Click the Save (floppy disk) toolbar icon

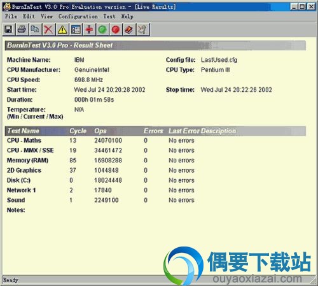click(x=9, y=29)
